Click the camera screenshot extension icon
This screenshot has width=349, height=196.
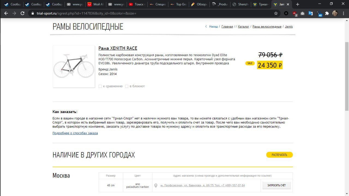tap(302, 13)
